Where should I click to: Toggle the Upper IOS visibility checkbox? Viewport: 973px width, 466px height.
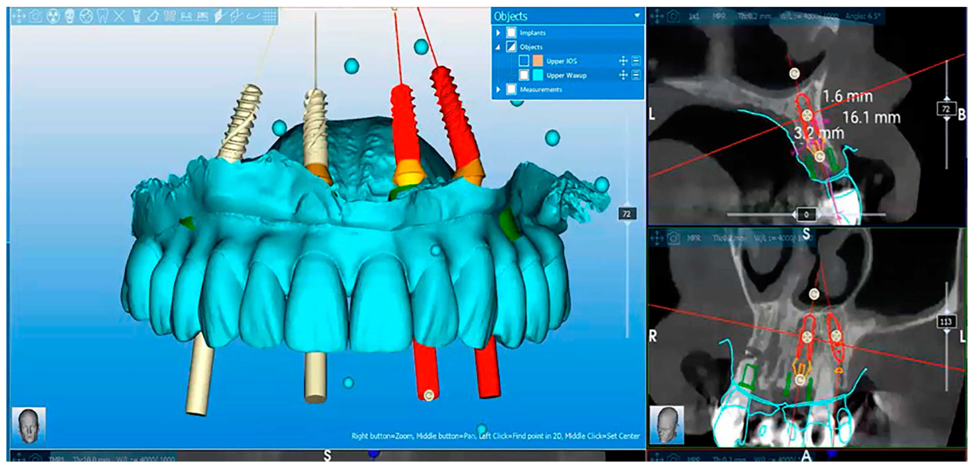click(x=524, y=61)
